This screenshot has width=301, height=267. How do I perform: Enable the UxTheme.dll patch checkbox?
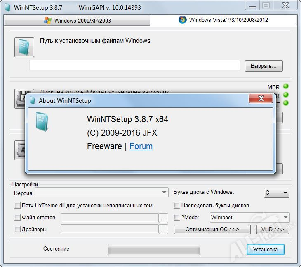pos(17,205)
